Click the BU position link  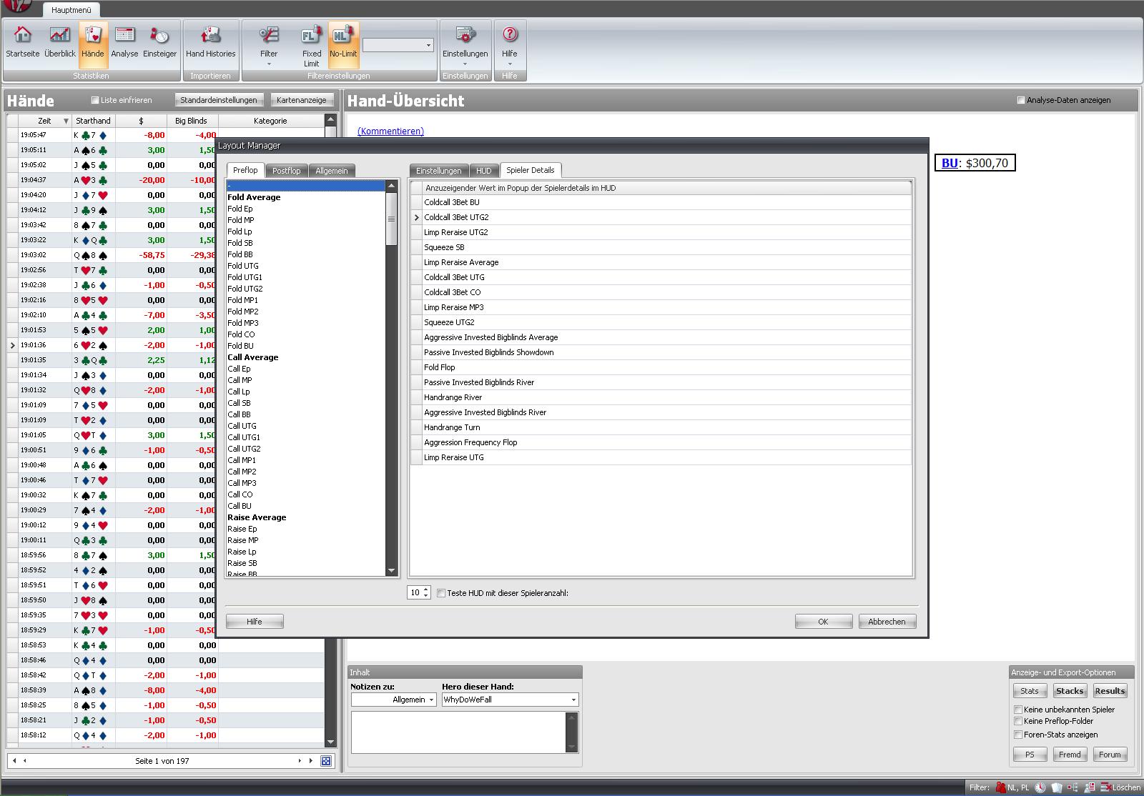pos(950,163)
